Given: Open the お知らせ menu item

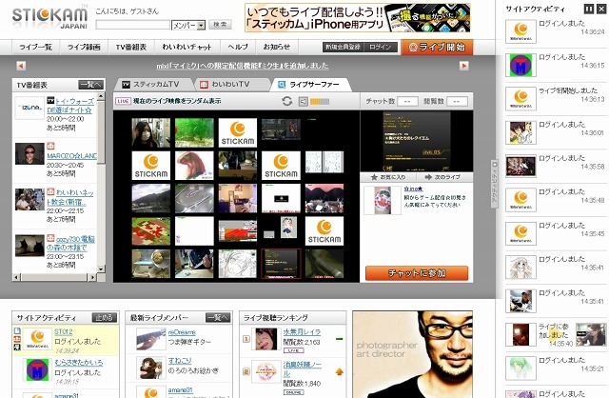Looking at the screenshot, I should (277, 47).
